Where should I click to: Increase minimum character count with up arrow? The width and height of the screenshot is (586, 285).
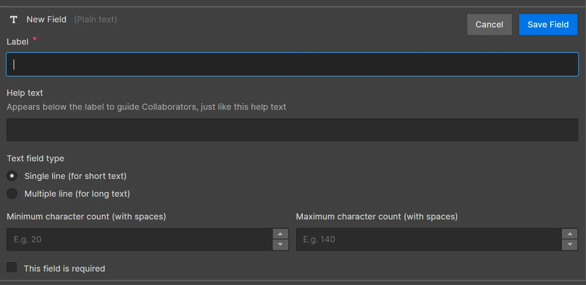[280, 234]
